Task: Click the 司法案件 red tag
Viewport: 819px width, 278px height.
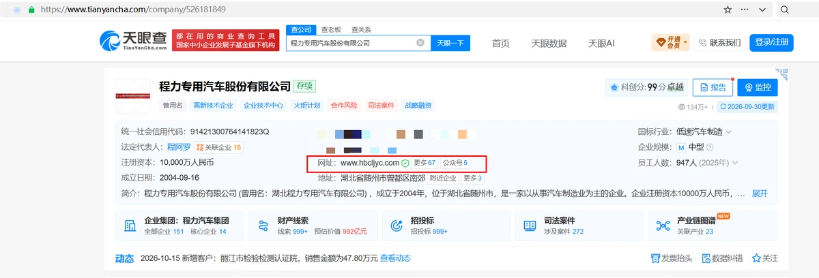Action: (381, 106)
